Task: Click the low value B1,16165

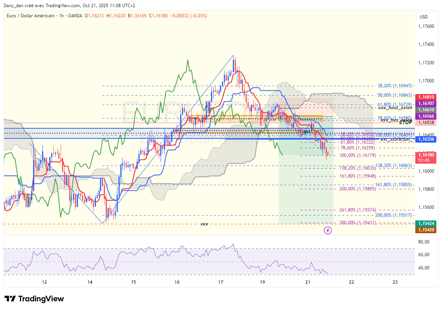Action: pyautogui.click(x=137, y=16)
